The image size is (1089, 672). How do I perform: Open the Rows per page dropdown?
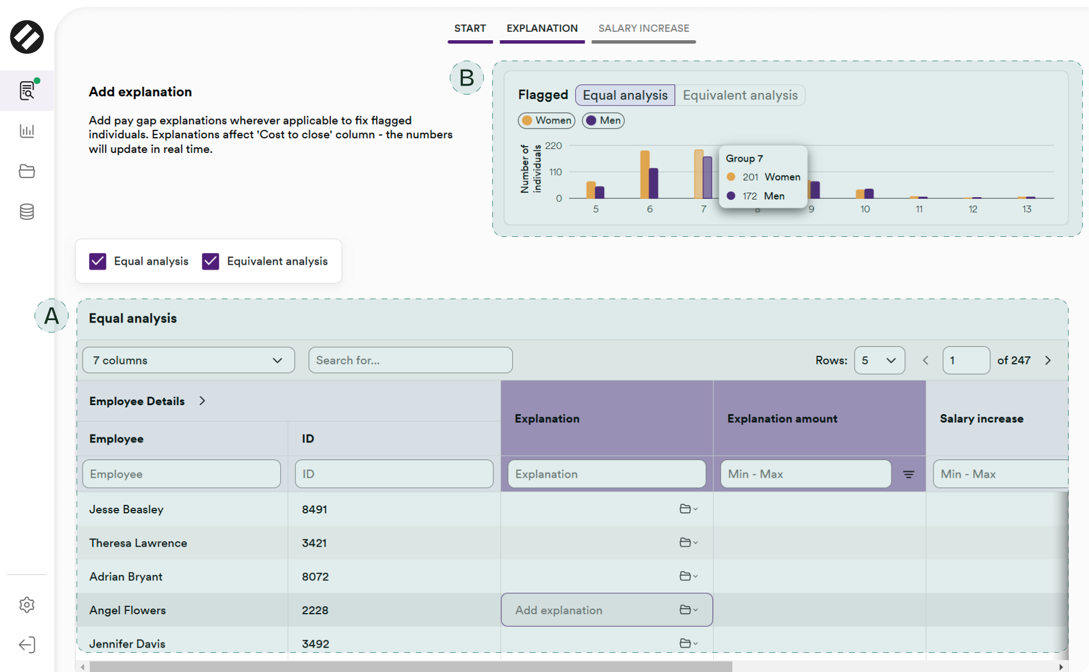pyautogui.click(x=879, y=360)
